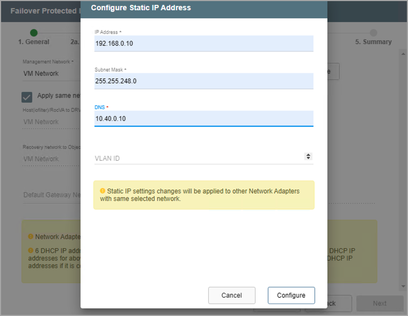Focus the IP Address field
The height and width of the screenshot is (316, 408).
(x=203, y=44)
